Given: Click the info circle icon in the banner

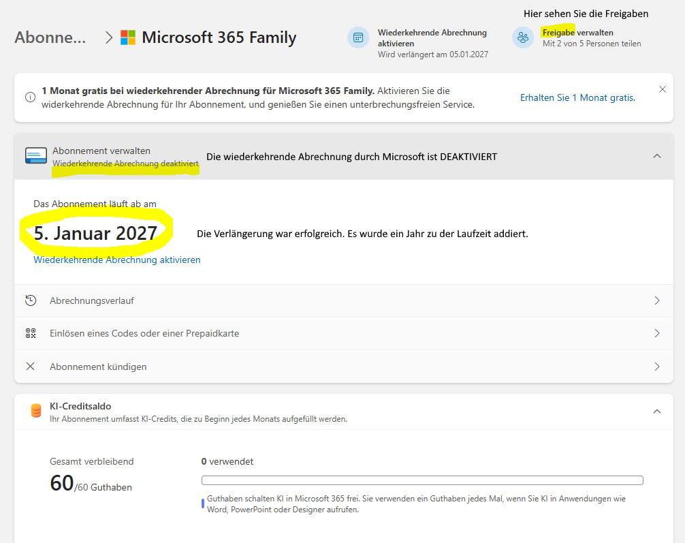Looking at the screenshot, I should click(30, 97).
